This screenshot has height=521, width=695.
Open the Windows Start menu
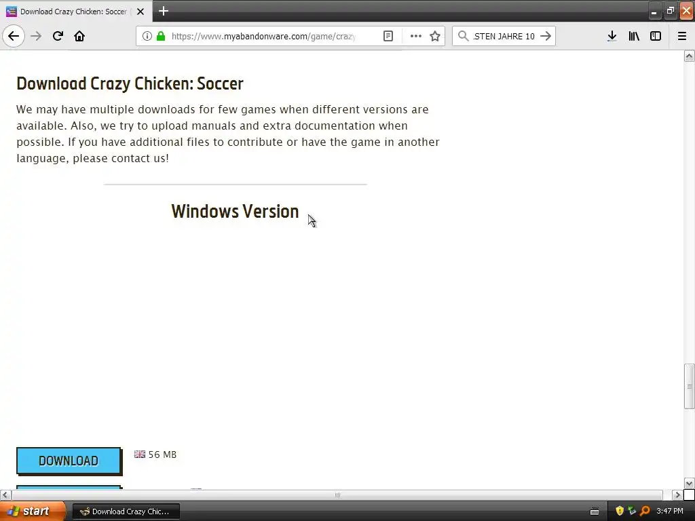(32, 512)
